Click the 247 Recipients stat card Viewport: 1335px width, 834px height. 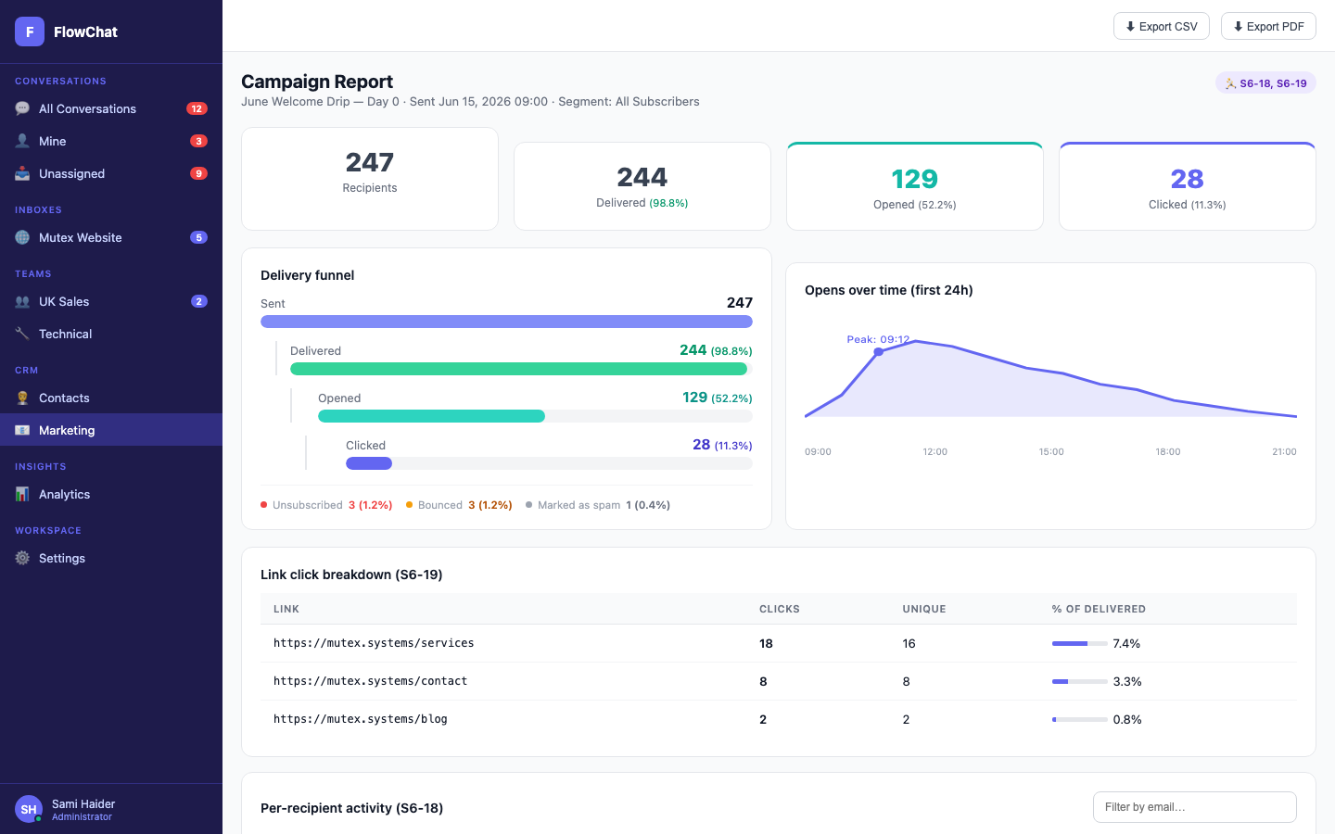pyautogui.click(x=370, y=179)
